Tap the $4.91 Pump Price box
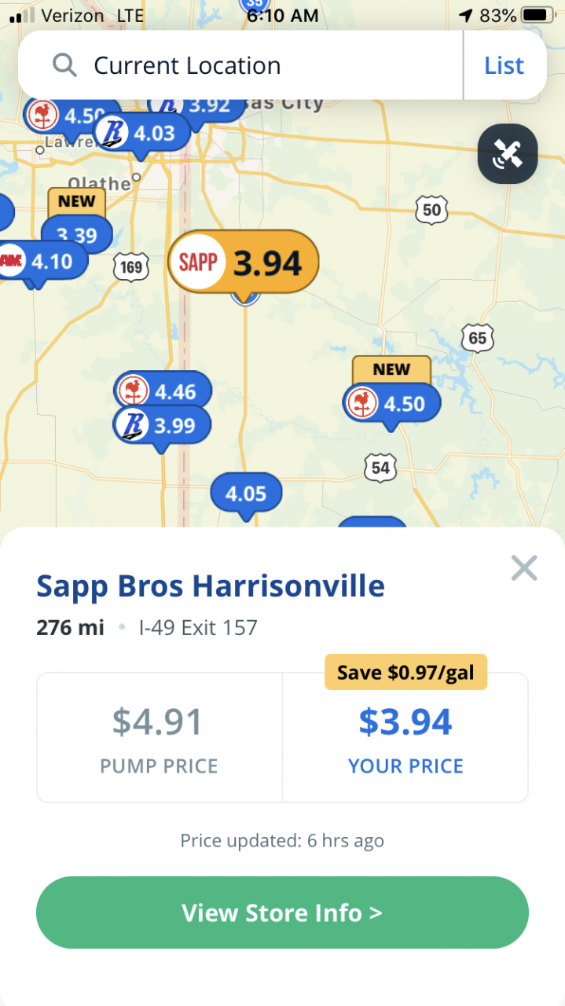 [x=159, y=737]
